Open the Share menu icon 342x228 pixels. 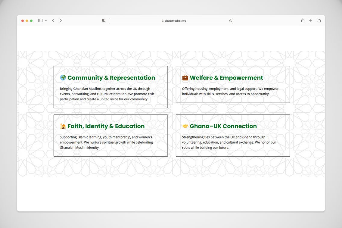click(x=303, y=20)
